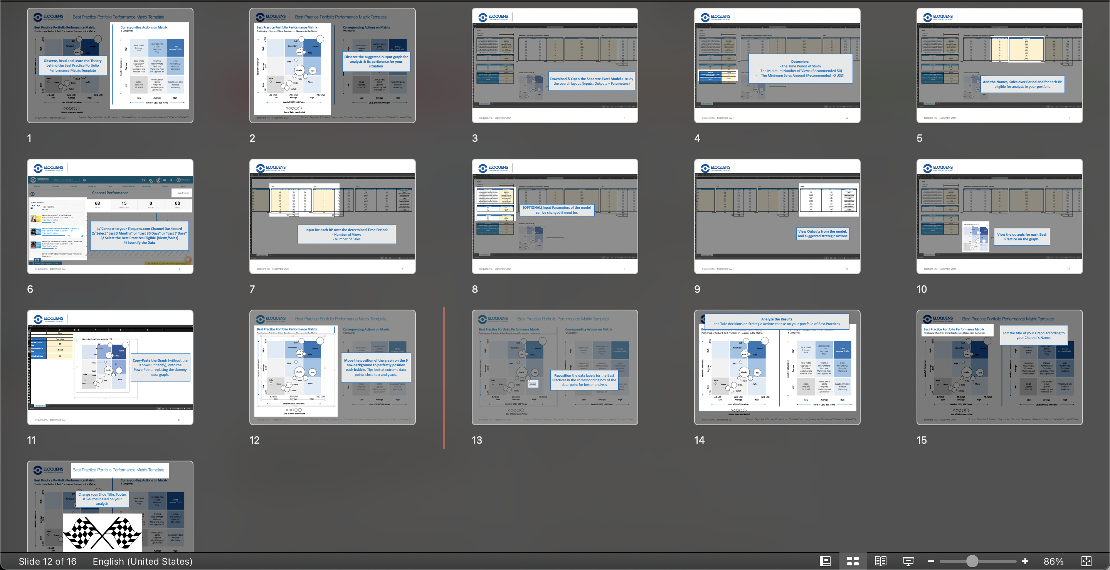Zoom out with the minus button
This screenshot has height=570, width=1110.
(x=931, y=561)
